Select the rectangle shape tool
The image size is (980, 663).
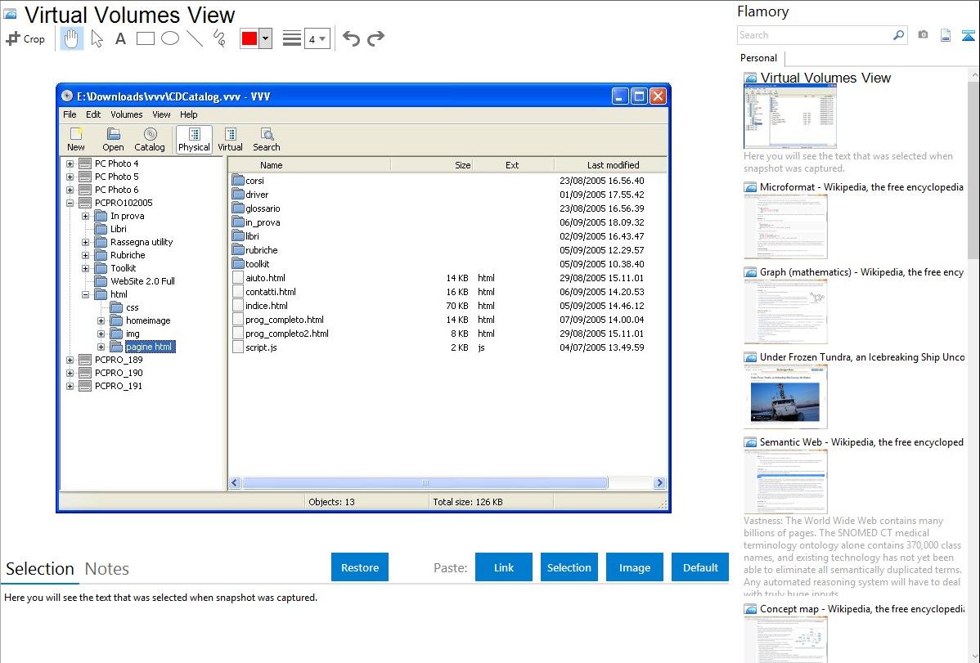[x=145, y=38]
